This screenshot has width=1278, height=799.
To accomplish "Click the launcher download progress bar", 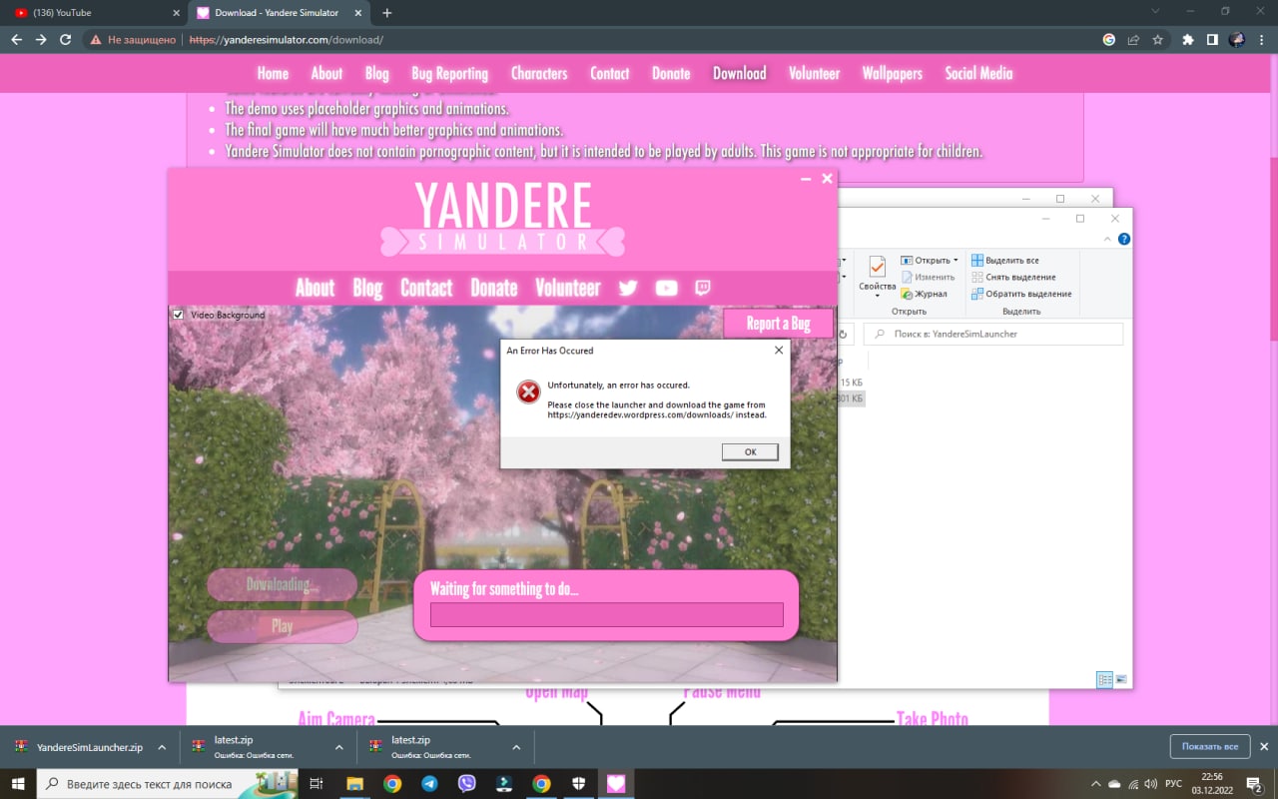I will point(607,615).
